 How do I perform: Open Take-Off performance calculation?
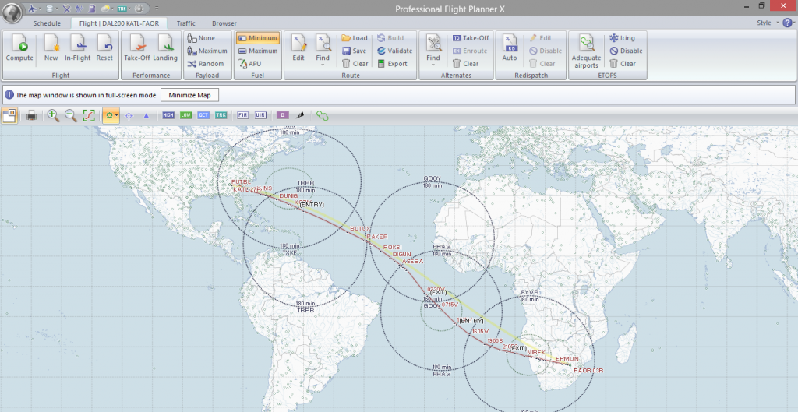[137, 48]
